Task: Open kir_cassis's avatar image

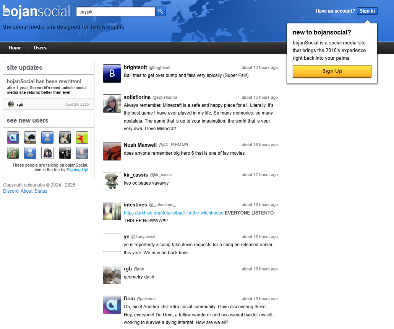Action: (112, 181)
